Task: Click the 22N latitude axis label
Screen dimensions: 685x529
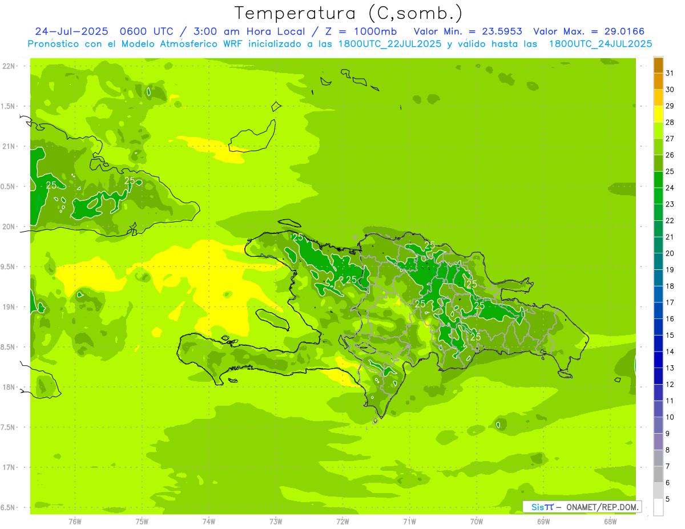Action: [x=9, y=66]
